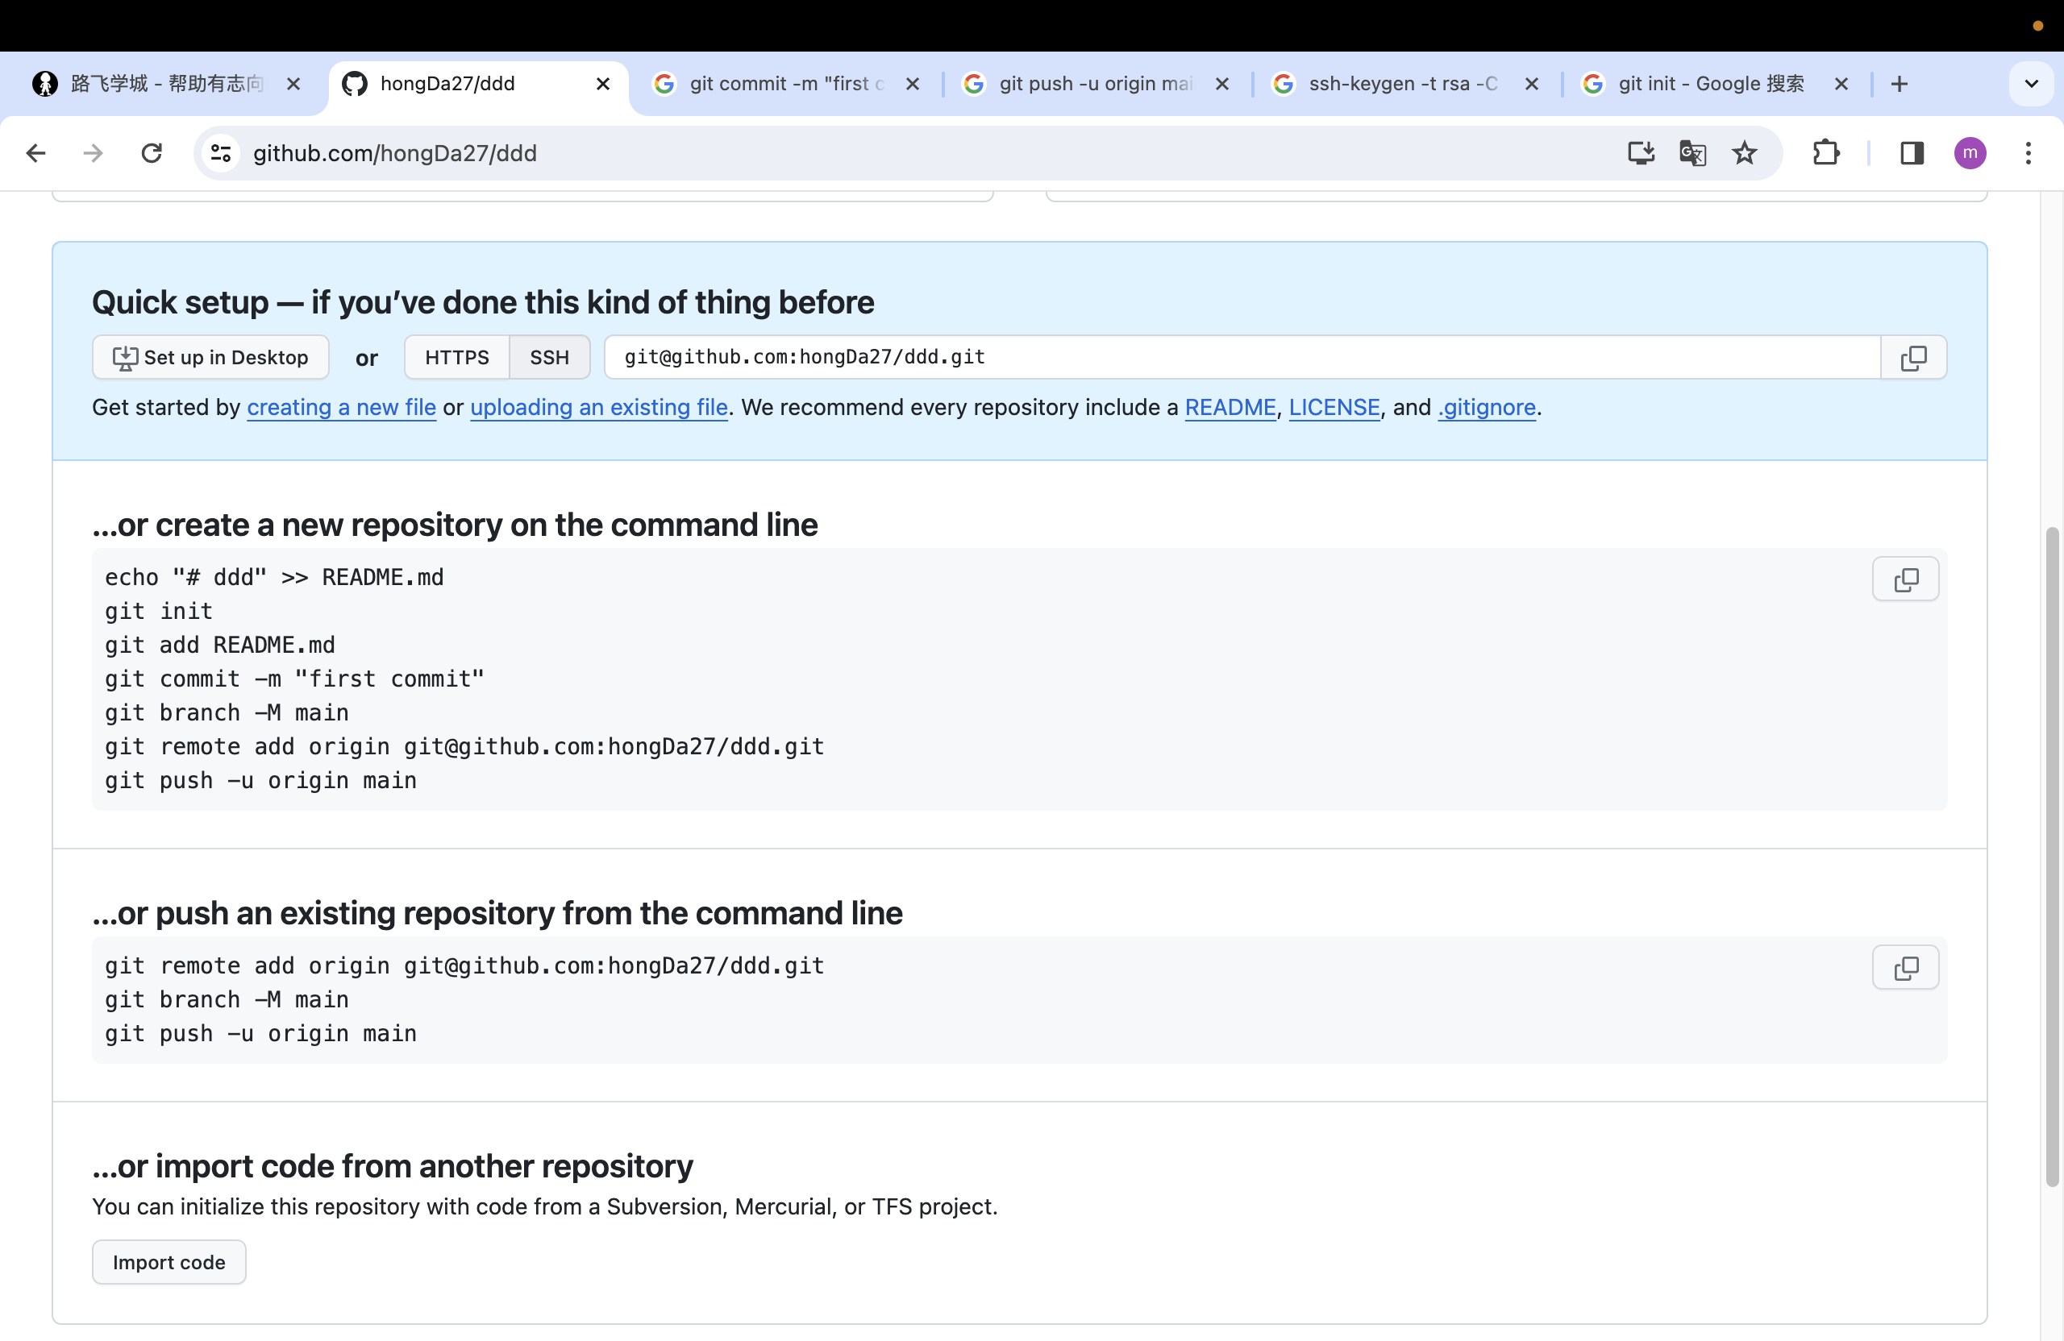This screenshot has width=2064, height=1341.
Task: Click the Quick setup heading
Action: 483,302
